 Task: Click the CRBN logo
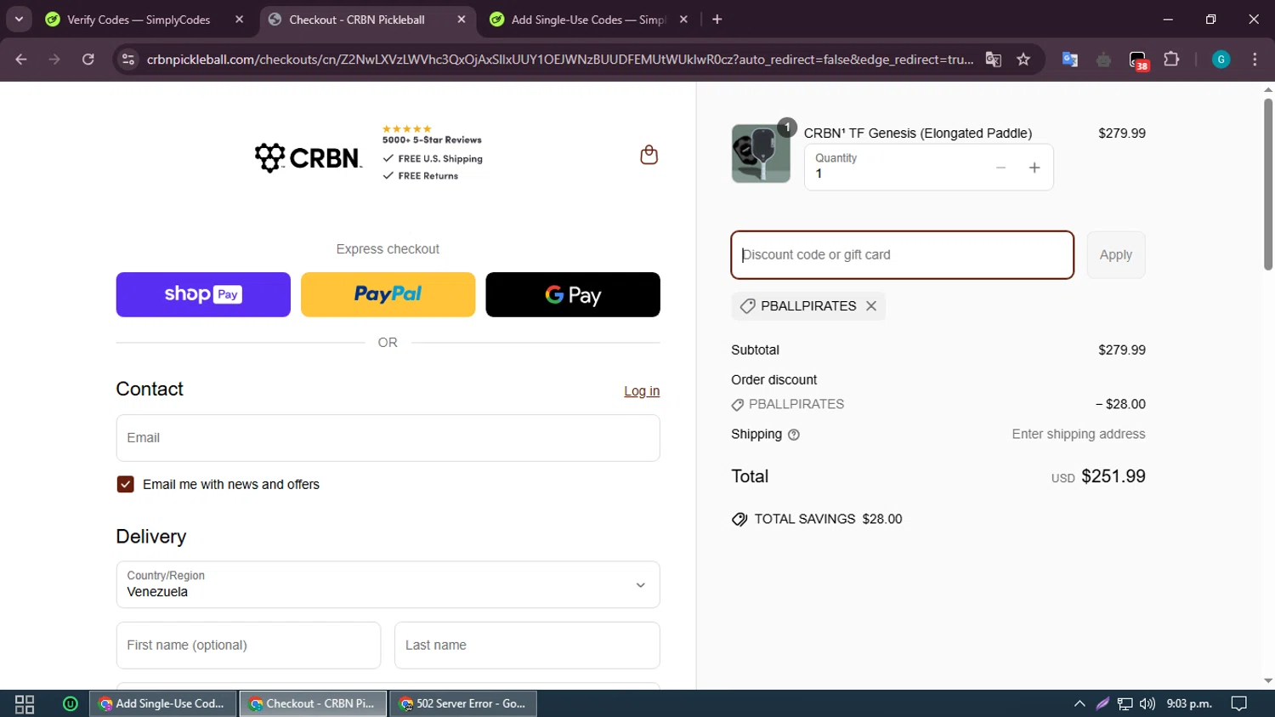[308, 157]
